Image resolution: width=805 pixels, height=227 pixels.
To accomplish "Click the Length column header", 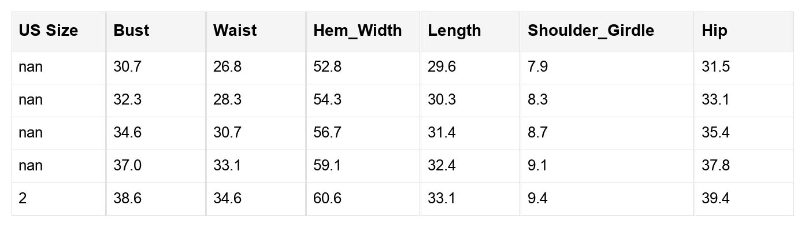I will (x=470, y=31).
